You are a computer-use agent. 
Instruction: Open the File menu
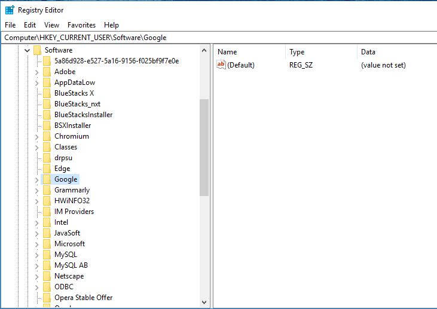[x=10, y=25]
